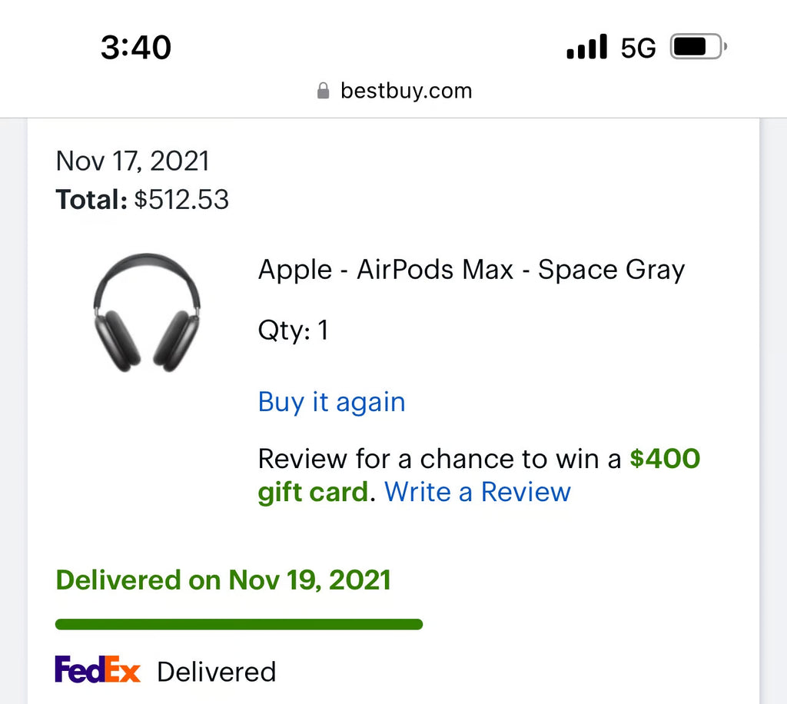Tap the 5G network indicator
The width and height of the screenshot is (787, 704).
[x=638, y=48]
